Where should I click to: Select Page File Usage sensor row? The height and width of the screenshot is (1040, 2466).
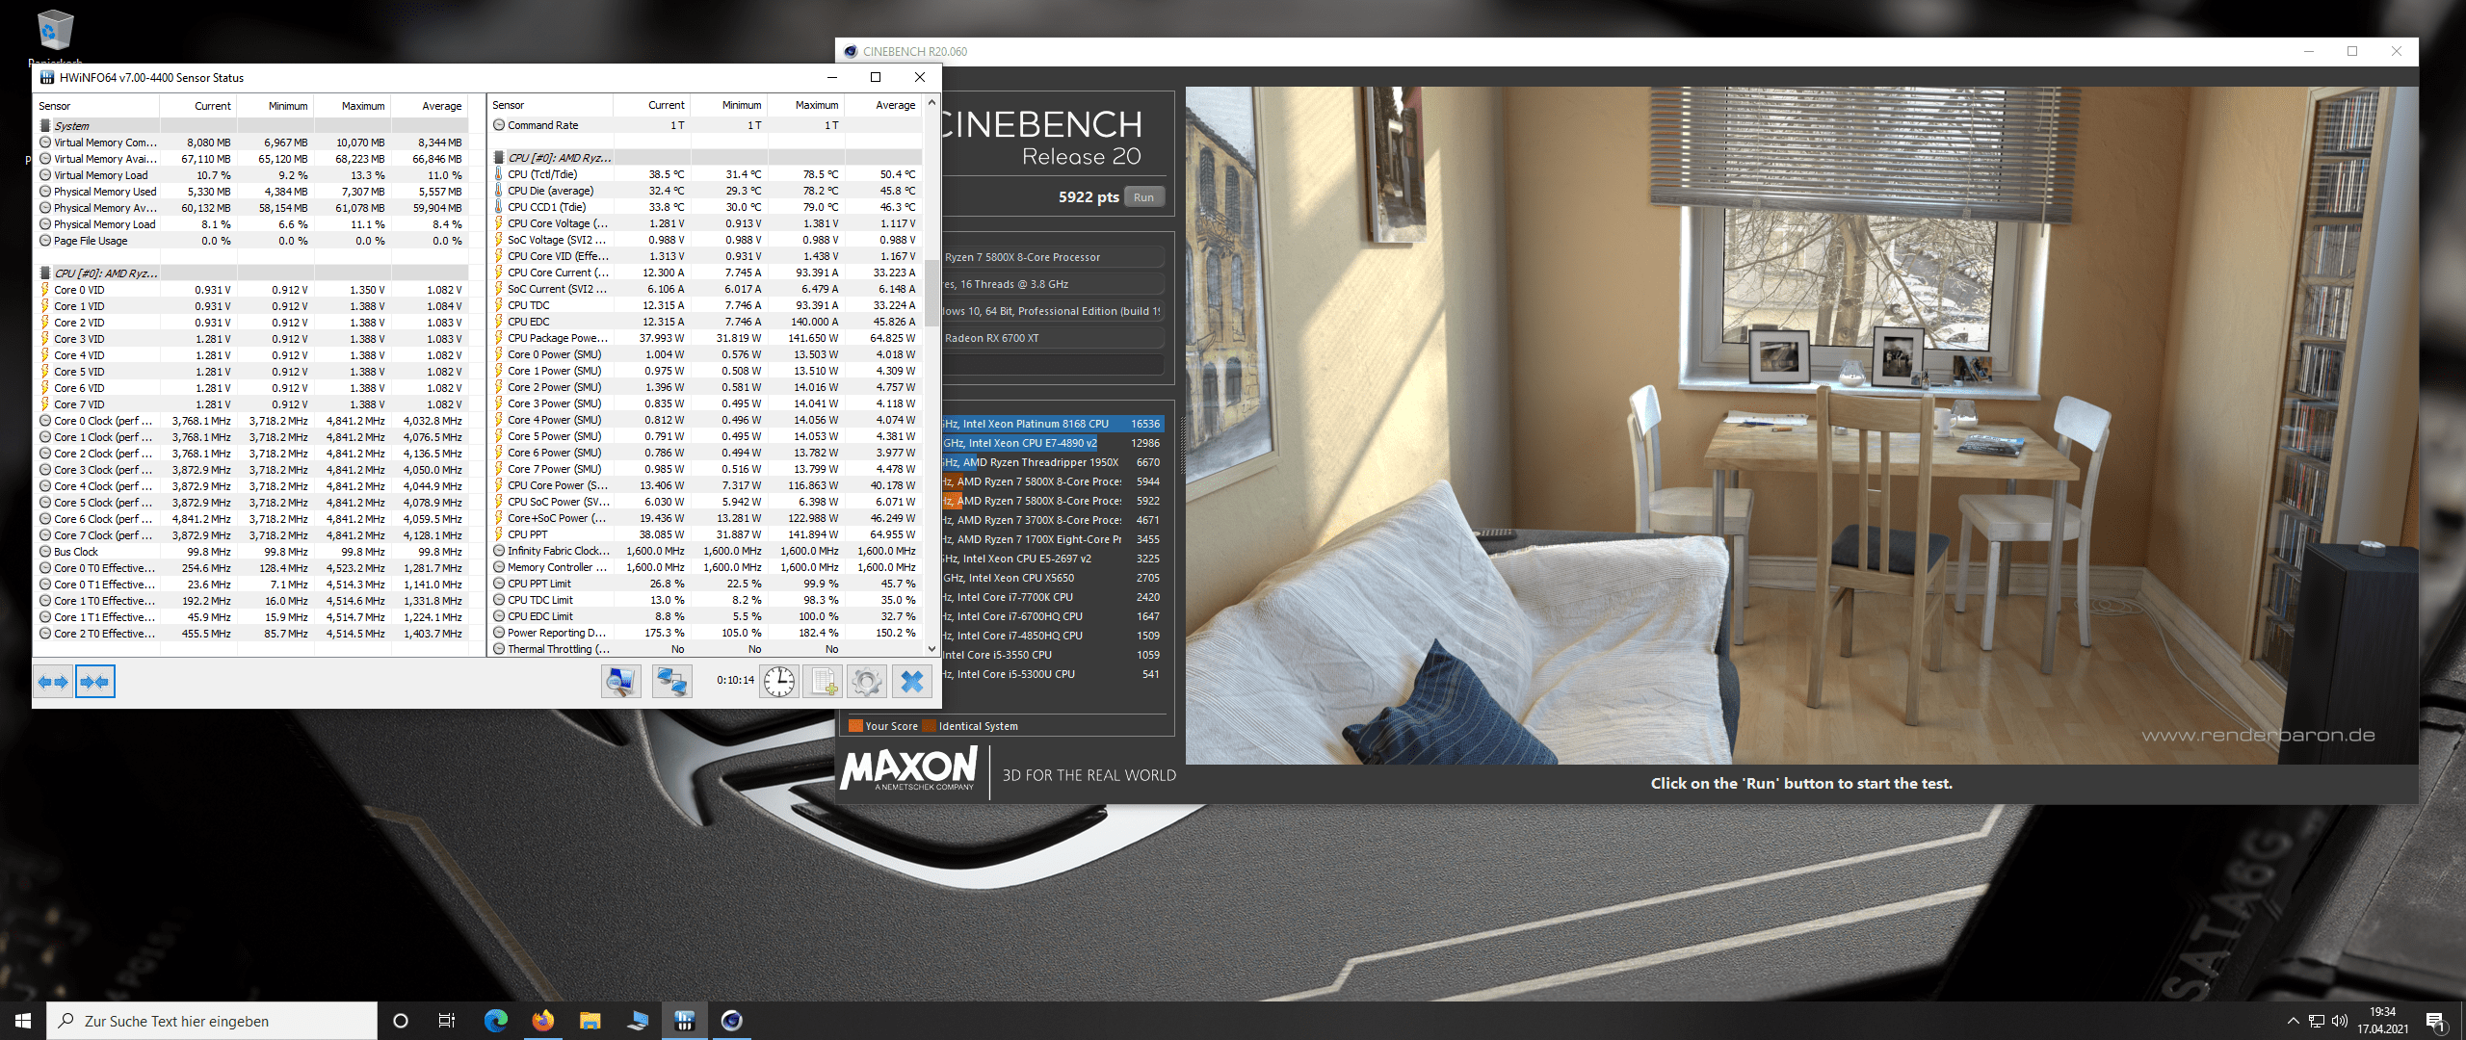(251, 241)
